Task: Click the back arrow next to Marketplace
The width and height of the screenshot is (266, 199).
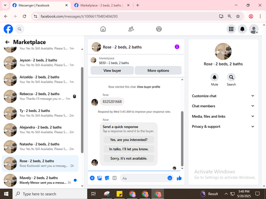Action: pos(7,42)
